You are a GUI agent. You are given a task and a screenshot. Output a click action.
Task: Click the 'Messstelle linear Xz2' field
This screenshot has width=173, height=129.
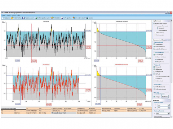pyautogui.click(x=64, y=113)
